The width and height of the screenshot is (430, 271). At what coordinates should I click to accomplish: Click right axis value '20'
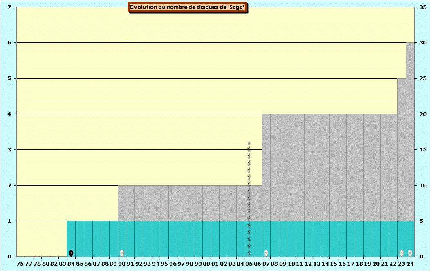[x=423, y=114]
